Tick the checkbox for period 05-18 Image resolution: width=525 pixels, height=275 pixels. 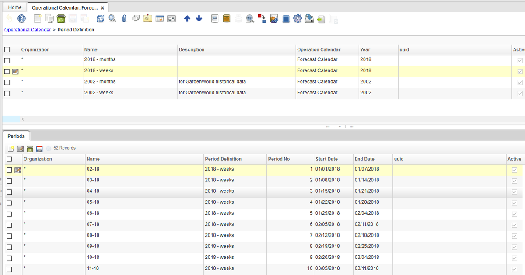[9, 203]
